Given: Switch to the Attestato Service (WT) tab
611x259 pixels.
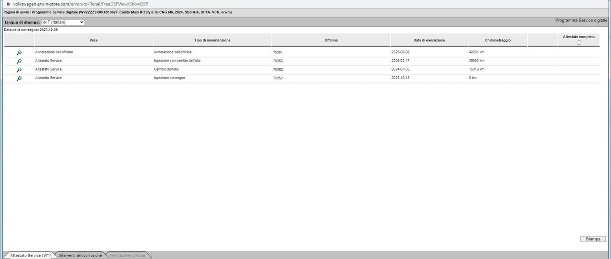Looking at the screenshot, I should pos(30,255).
